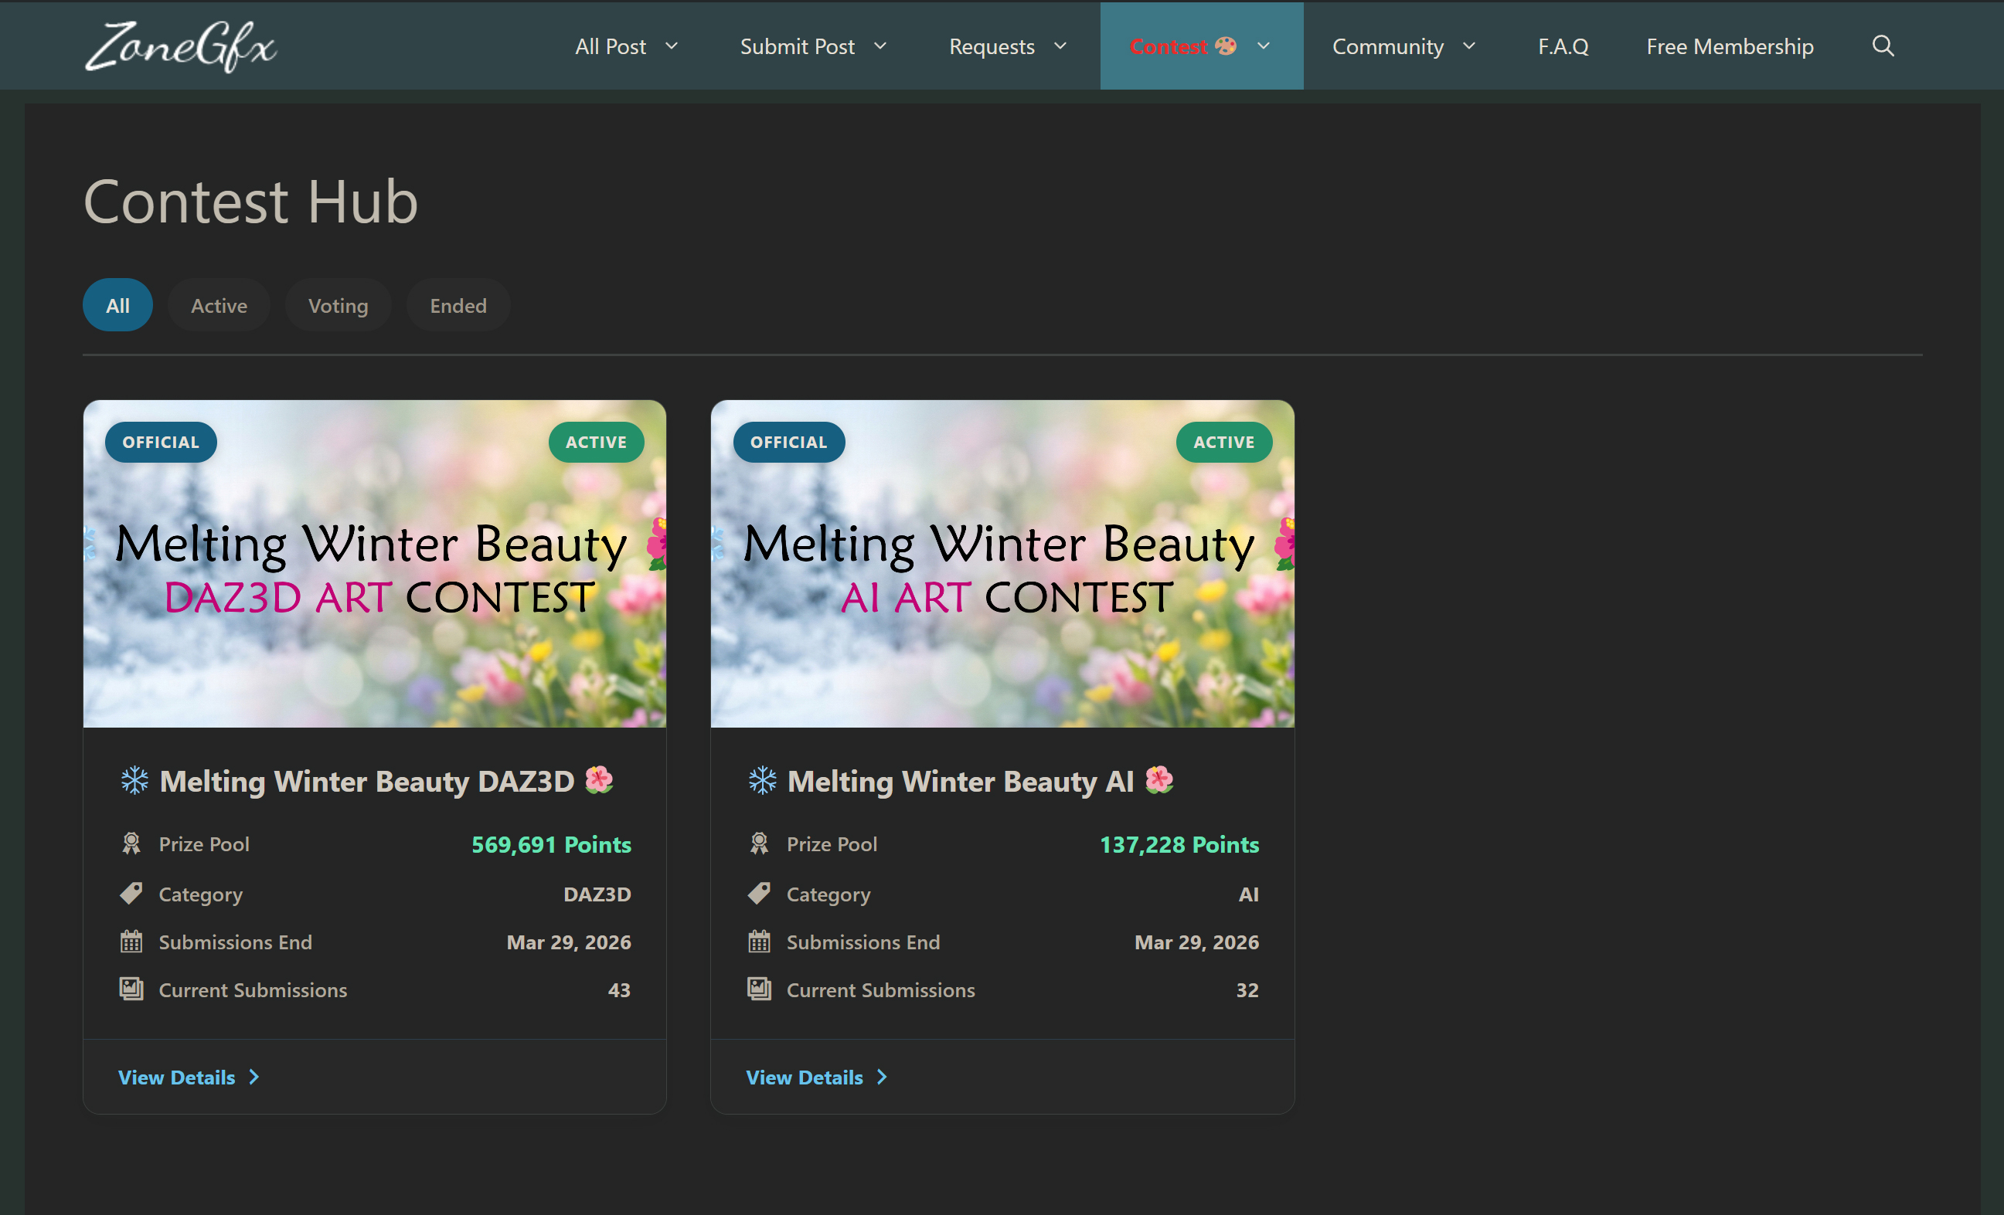Screen dimensions: 2004x1215
Task: Click the 569,691 Points prize value
Action: 551,844
